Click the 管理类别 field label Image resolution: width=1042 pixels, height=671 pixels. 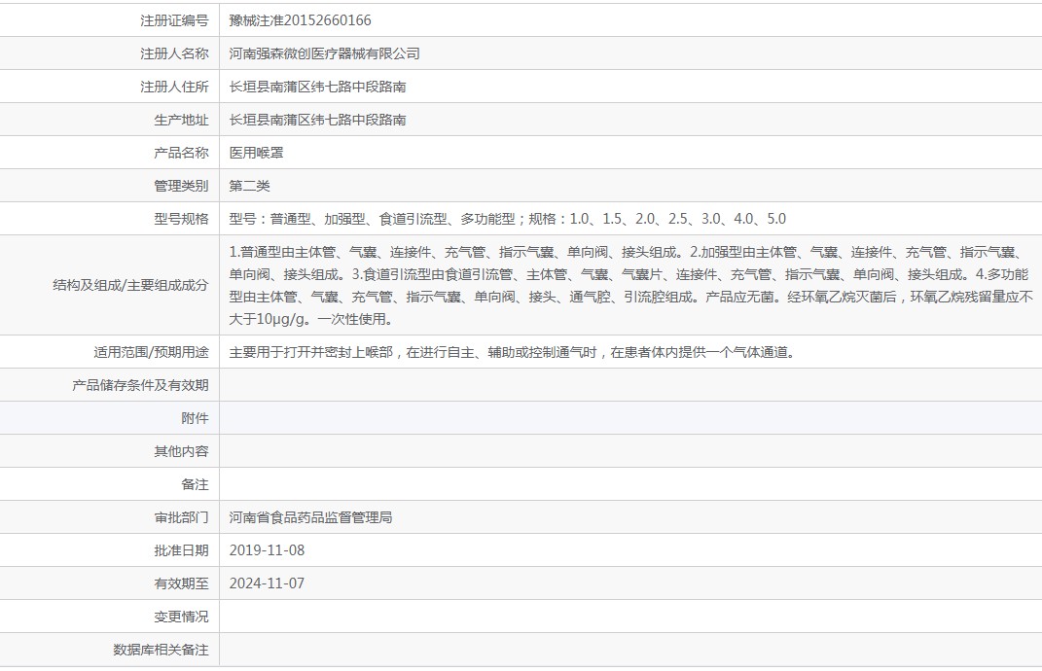(181, 186)
